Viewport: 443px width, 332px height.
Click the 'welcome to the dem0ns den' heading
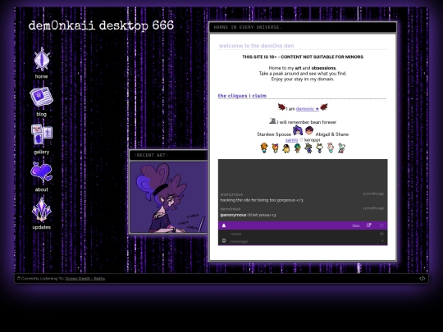click(x=256, y=46)
